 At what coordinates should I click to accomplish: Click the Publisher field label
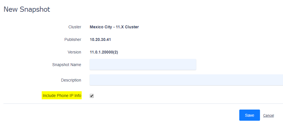pos(73,39)
